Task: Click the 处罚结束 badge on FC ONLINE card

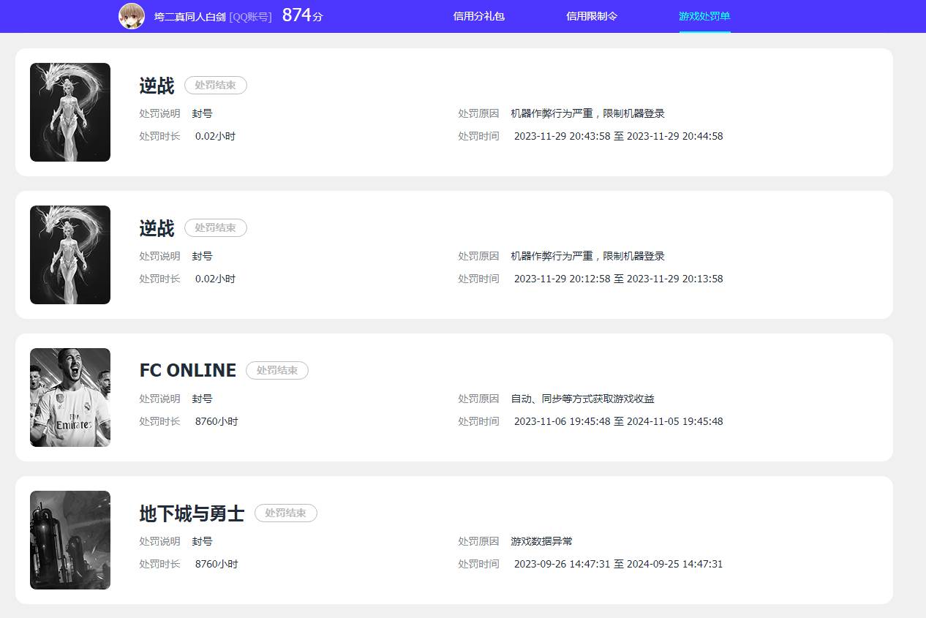Action: 277,370
